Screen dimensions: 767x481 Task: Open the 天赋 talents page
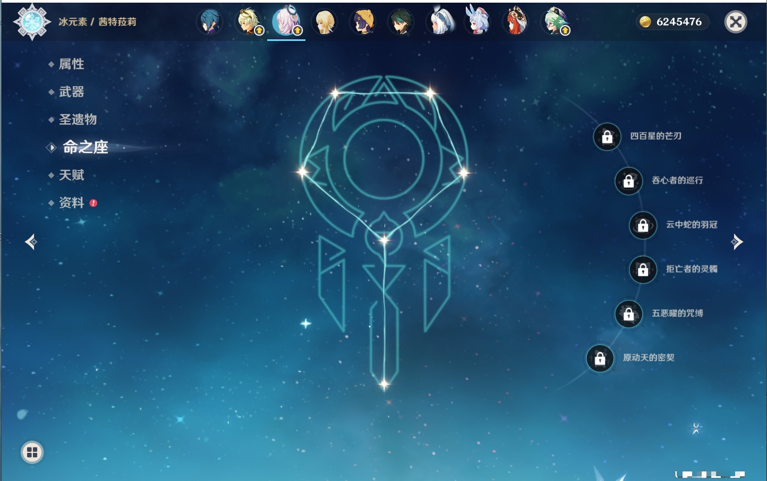[x=71, y=175]
